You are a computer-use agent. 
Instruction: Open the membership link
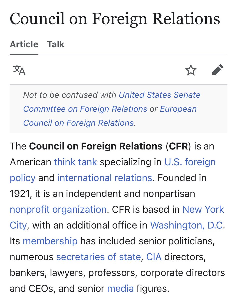50,241
